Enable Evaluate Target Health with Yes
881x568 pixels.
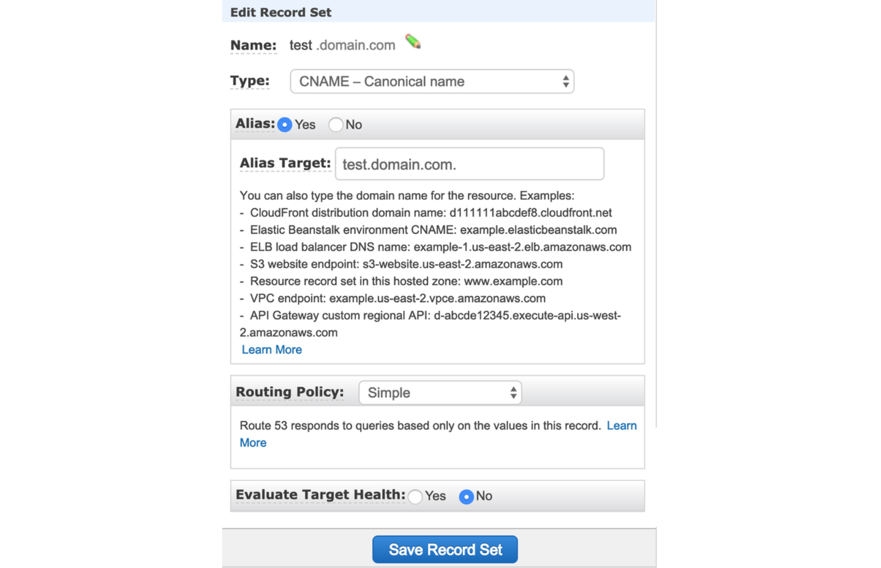pyautogui.click(x=415, y=496)
